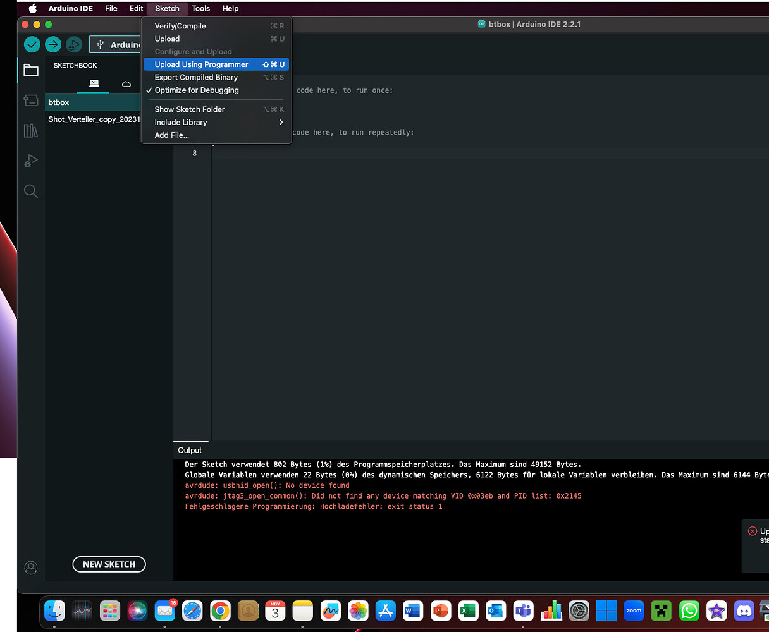Create a sketch with the NEW SKETCH button
Image resolution: width=769 pixels, height=632 pixels.
(109, 564)
